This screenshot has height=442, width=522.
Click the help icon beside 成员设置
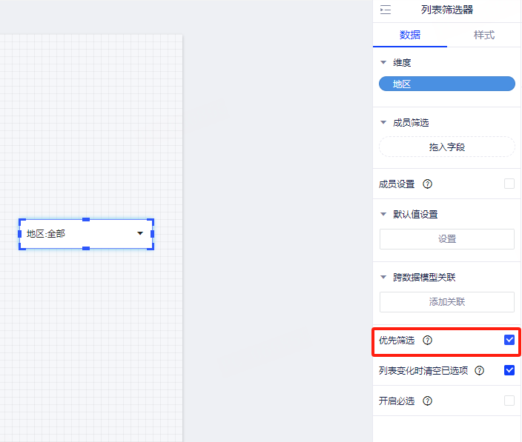(x=427, y=184)
